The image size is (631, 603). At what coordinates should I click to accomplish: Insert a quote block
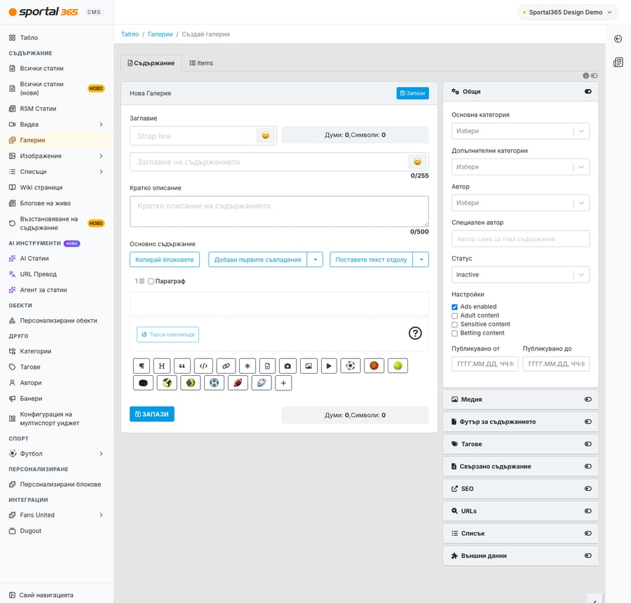pos(182,366)
